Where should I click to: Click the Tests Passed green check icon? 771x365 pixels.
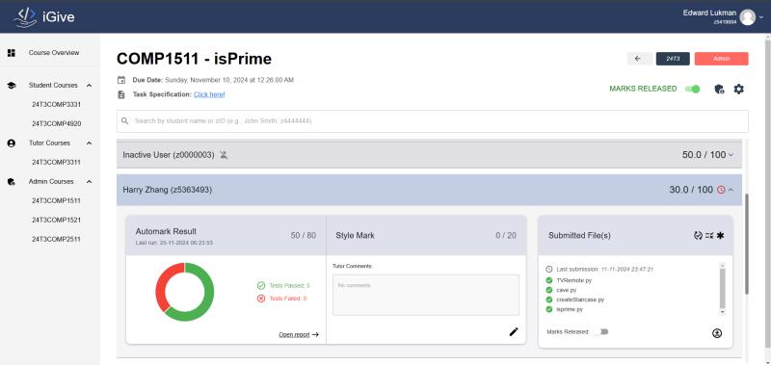(260, 285)
